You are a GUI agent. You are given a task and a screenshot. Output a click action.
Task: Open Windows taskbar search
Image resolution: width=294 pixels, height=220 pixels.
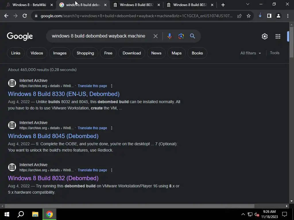point(21,214)
